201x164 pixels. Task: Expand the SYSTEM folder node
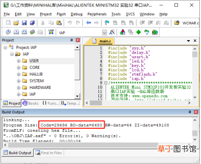pyautogui.click(x=19, y=81)
